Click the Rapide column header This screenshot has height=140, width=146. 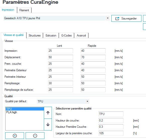92,46
